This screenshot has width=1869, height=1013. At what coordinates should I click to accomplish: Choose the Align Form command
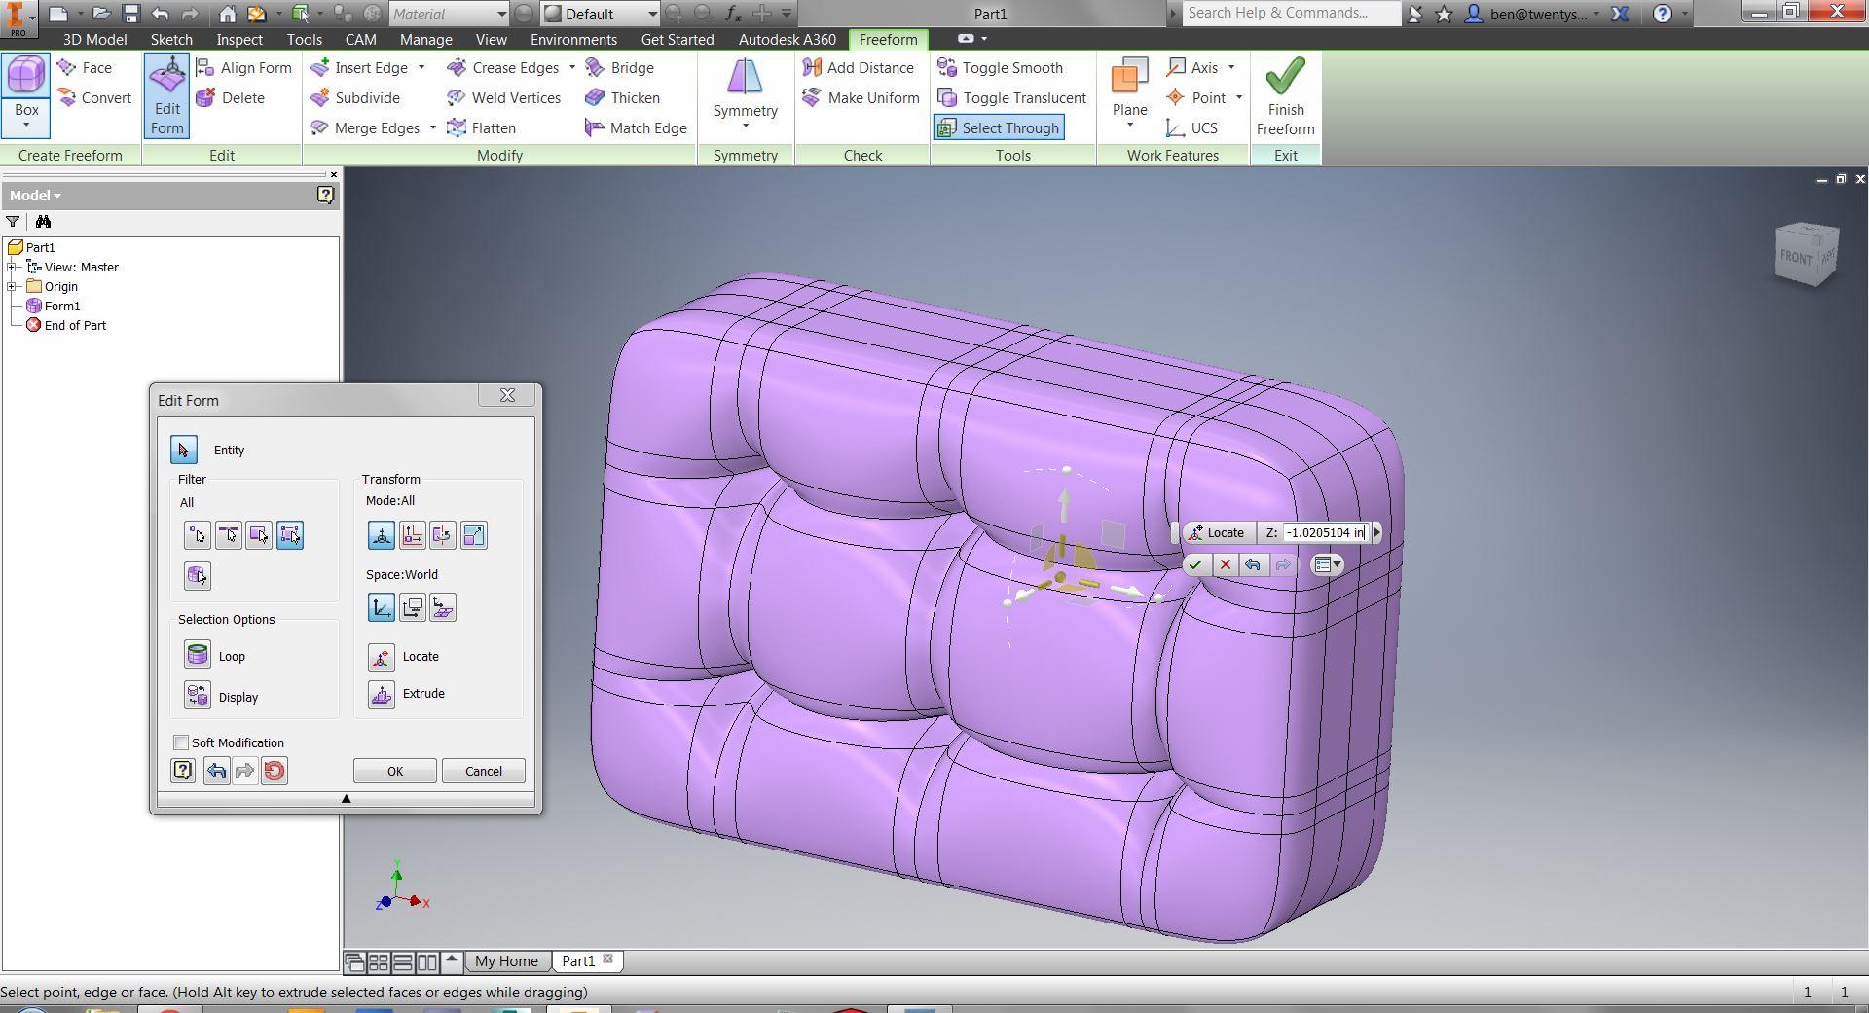tap(243, 68)
